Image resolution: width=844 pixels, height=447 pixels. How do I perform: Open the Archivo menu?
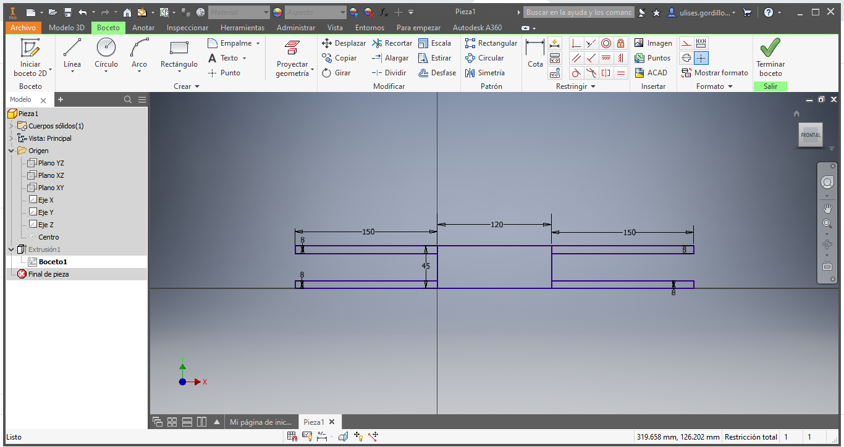click(23, 28)
